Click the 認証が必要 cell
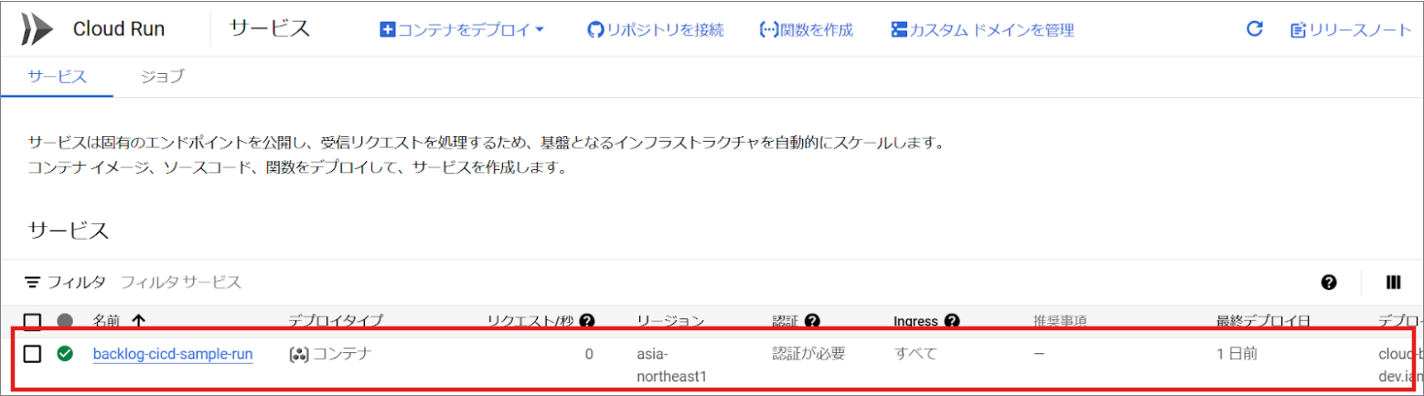The image size is (1424, 396). [808, 354]
